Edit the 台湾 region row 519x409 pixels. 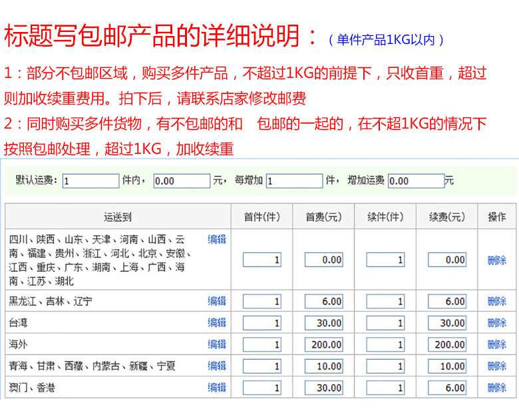point(217,322)
